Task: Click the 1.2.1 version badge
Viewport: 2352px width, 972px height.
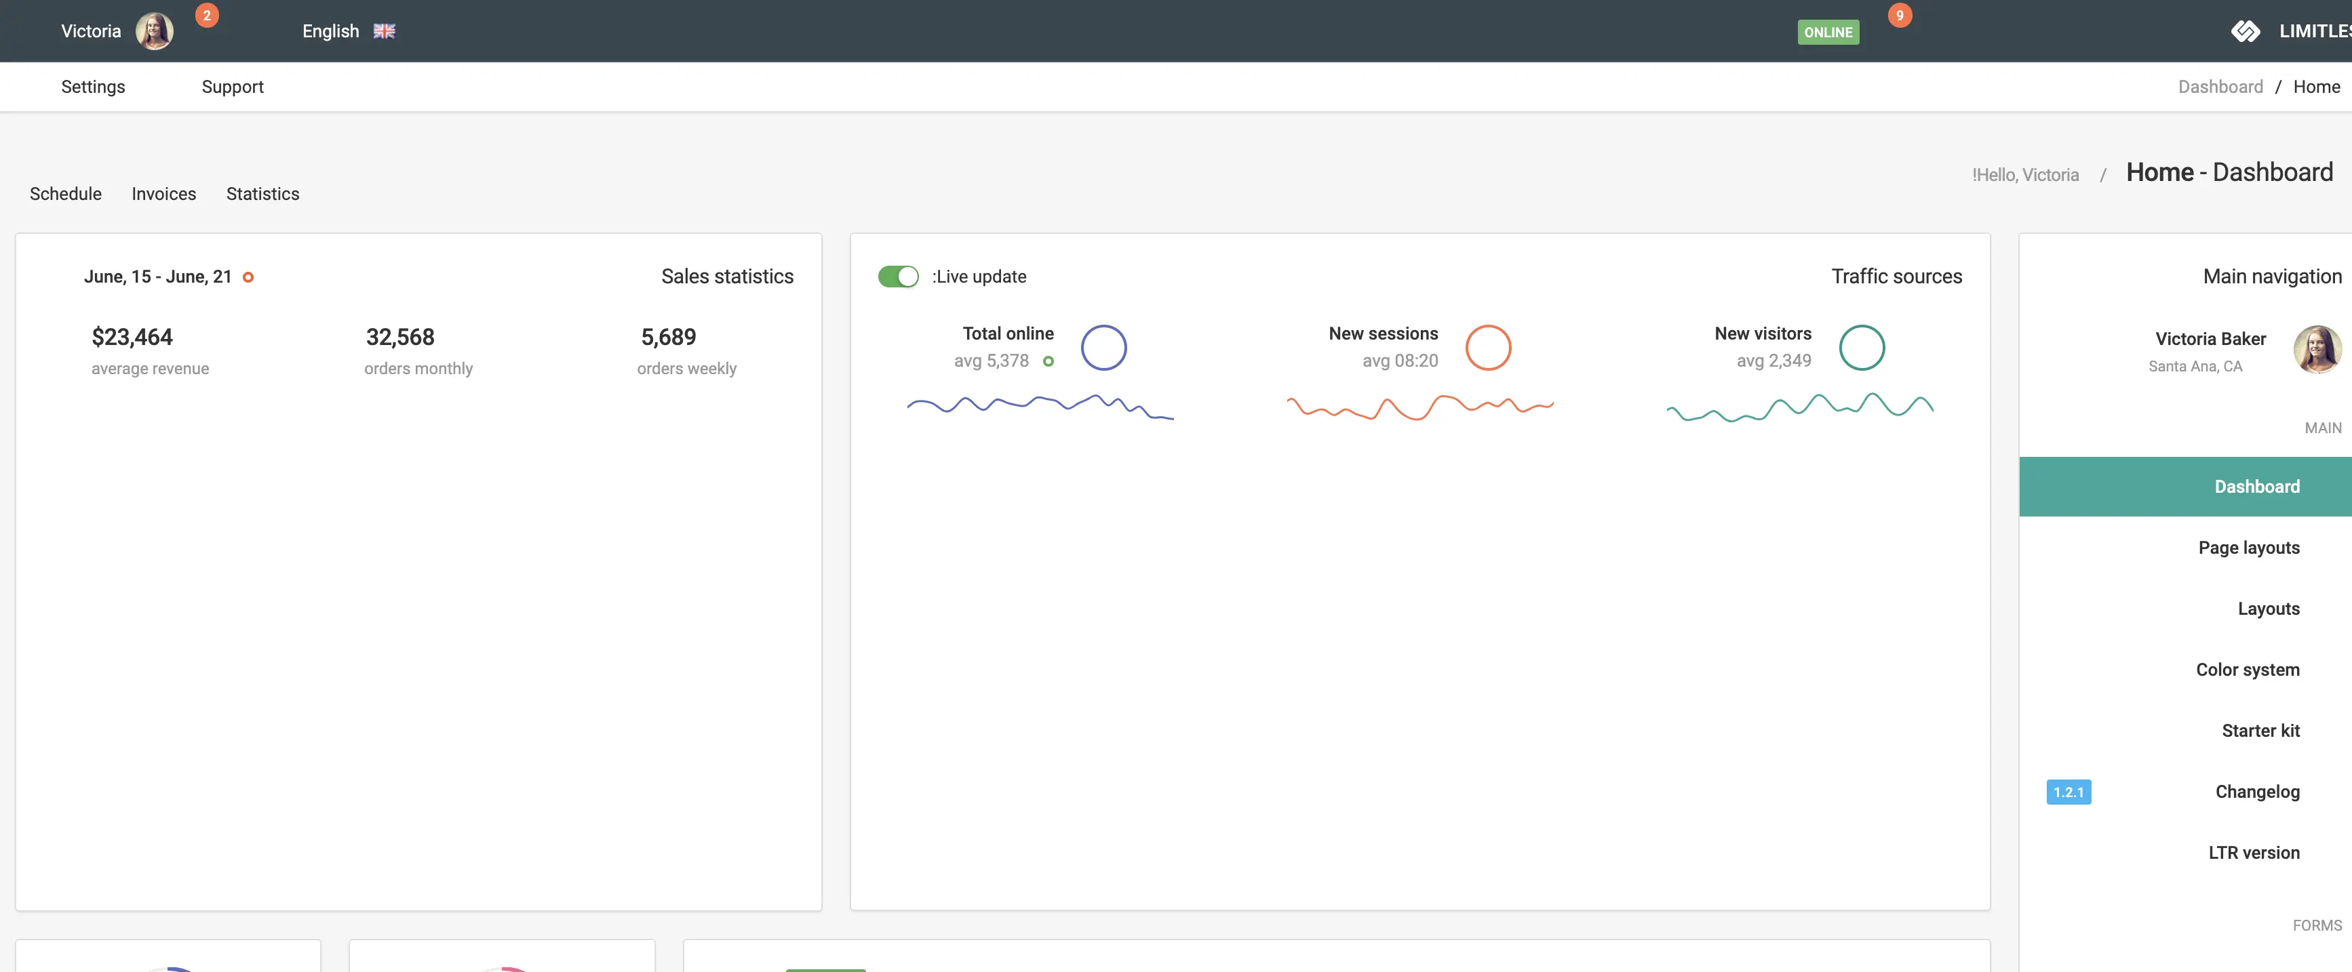Action: [x=2068, y=792]
